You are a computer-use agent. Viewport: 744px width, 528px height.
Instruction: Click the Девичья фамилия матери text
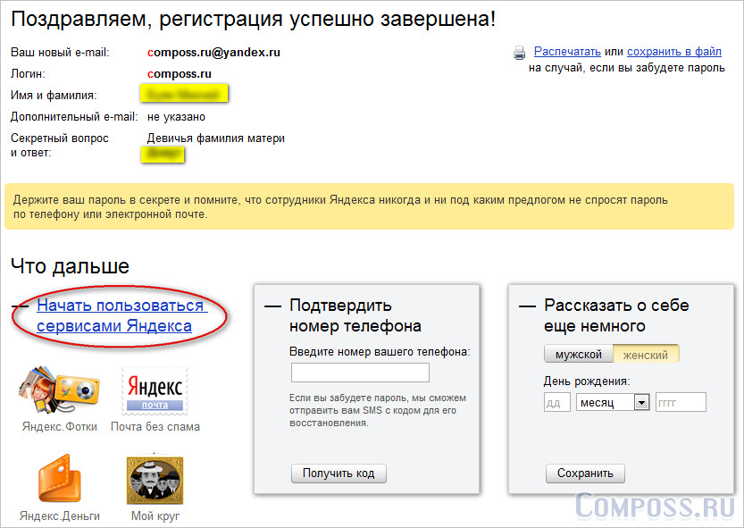point(216,138)
